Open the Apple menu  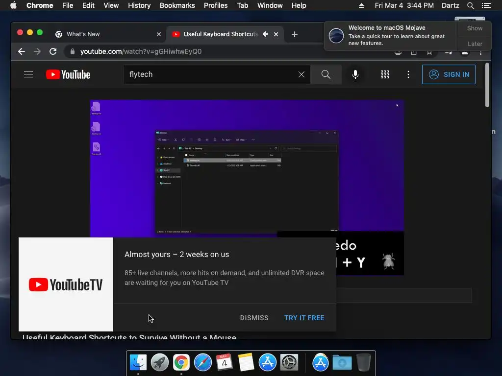pyautogui.click(x=13, y=5)
